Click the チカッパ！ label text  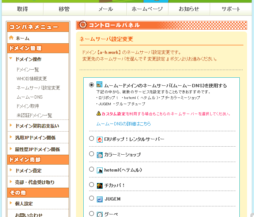114,185
